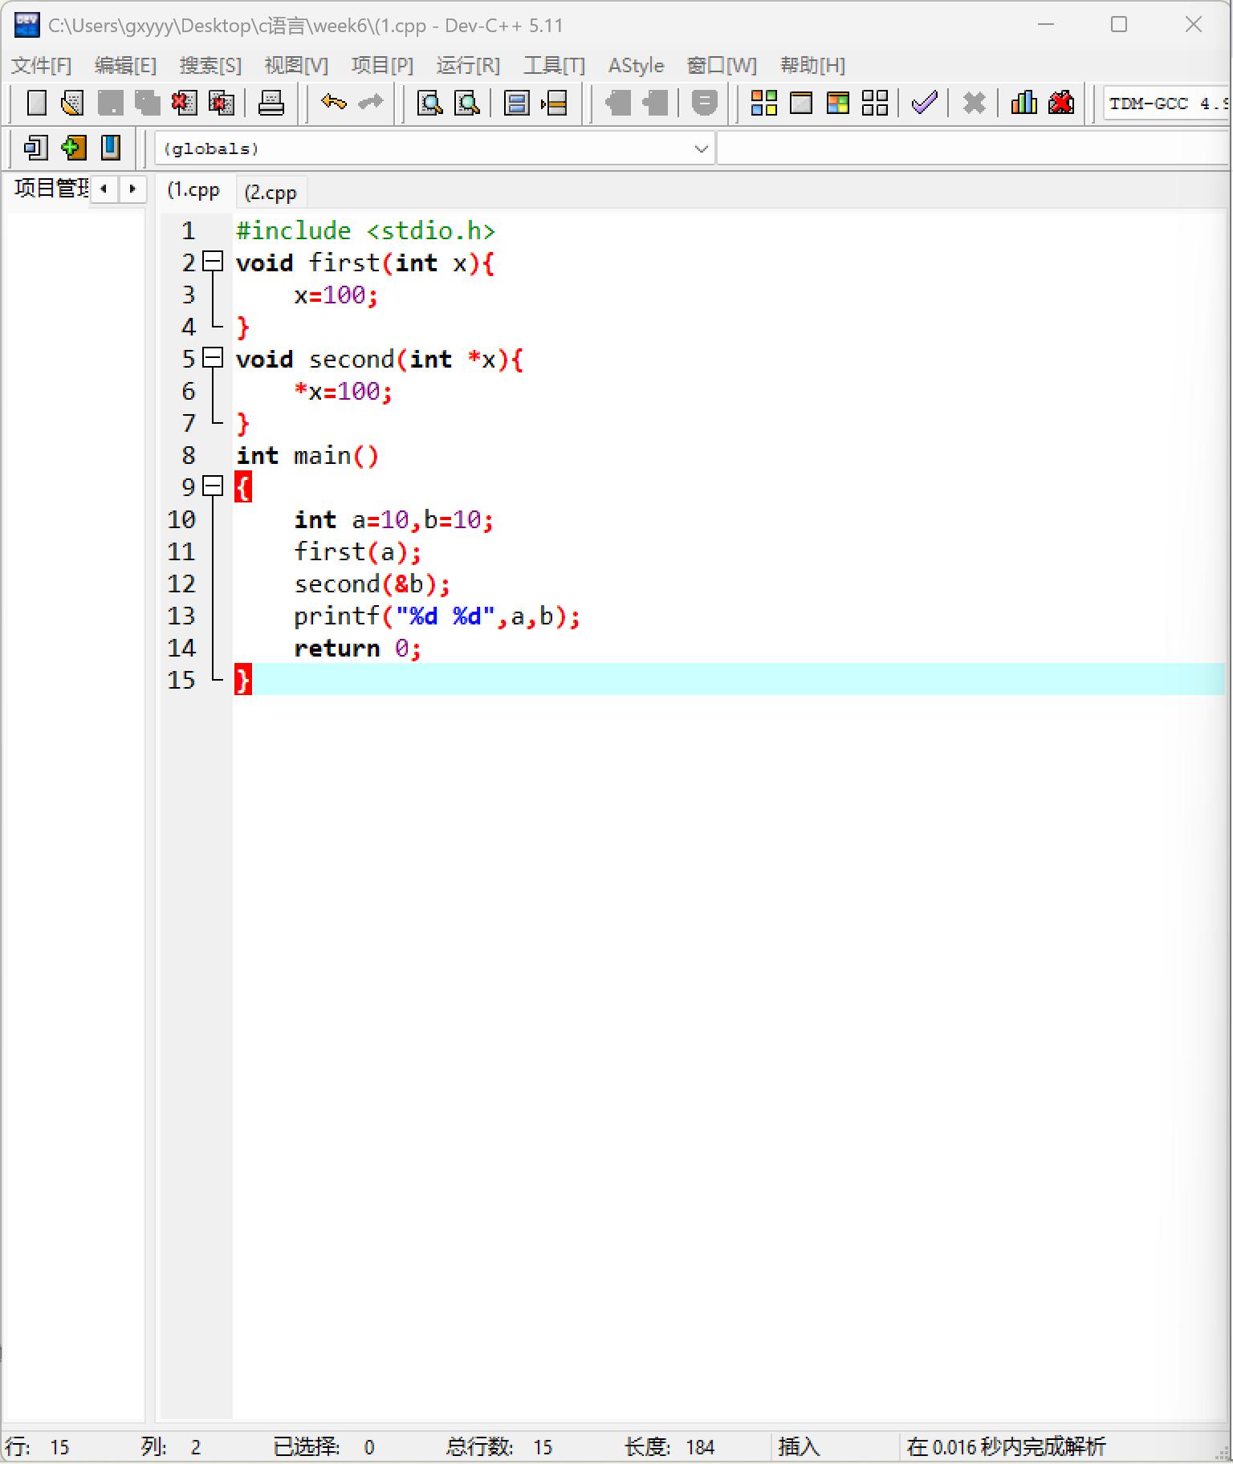Open the TDM-GCC compiler selection dropdown
Image resolution: width=1233 pixels, height=1464 pixels.
[1167, 104]
